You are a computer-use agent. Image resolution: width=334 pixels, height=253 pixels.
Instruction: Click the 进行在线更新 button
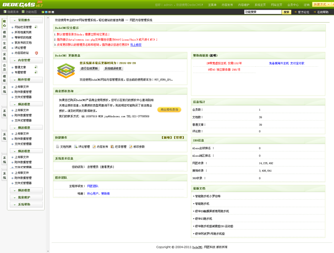coord(89,69)
